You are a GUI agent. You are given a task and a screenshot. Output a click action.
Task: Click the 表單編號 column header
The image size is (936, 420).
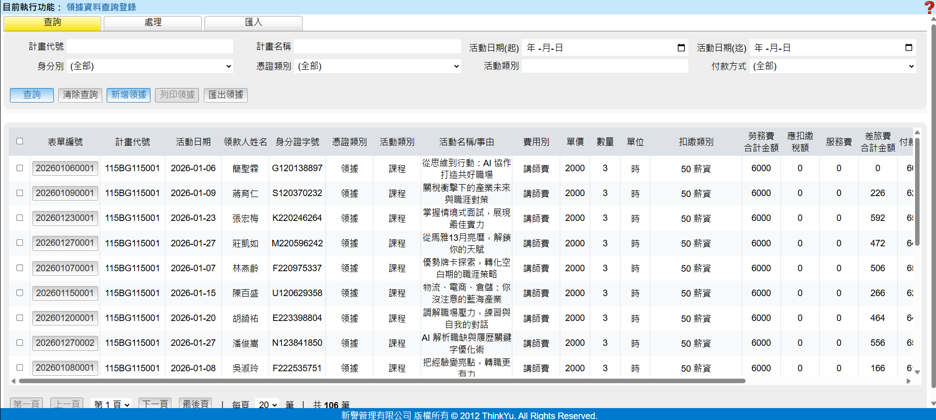pos(65,142)
